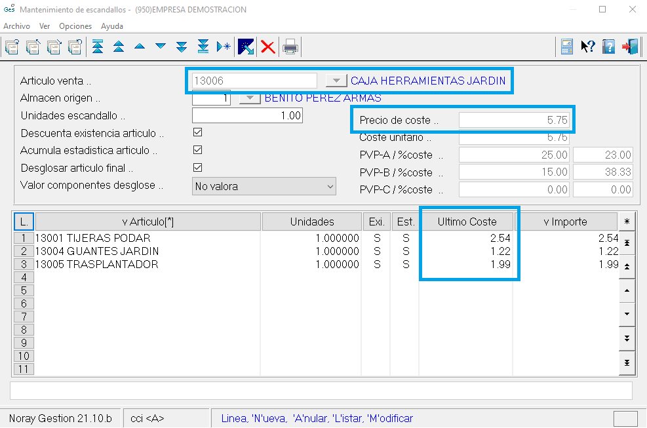Jump to first grid line with the top side button
Image resolution: width=647 pixels, height=428 pixels.
[627, 243]
